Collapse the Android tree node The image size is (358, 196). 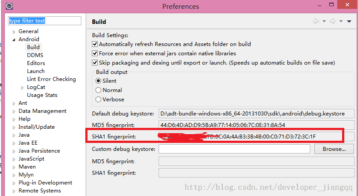pos(14,39)
